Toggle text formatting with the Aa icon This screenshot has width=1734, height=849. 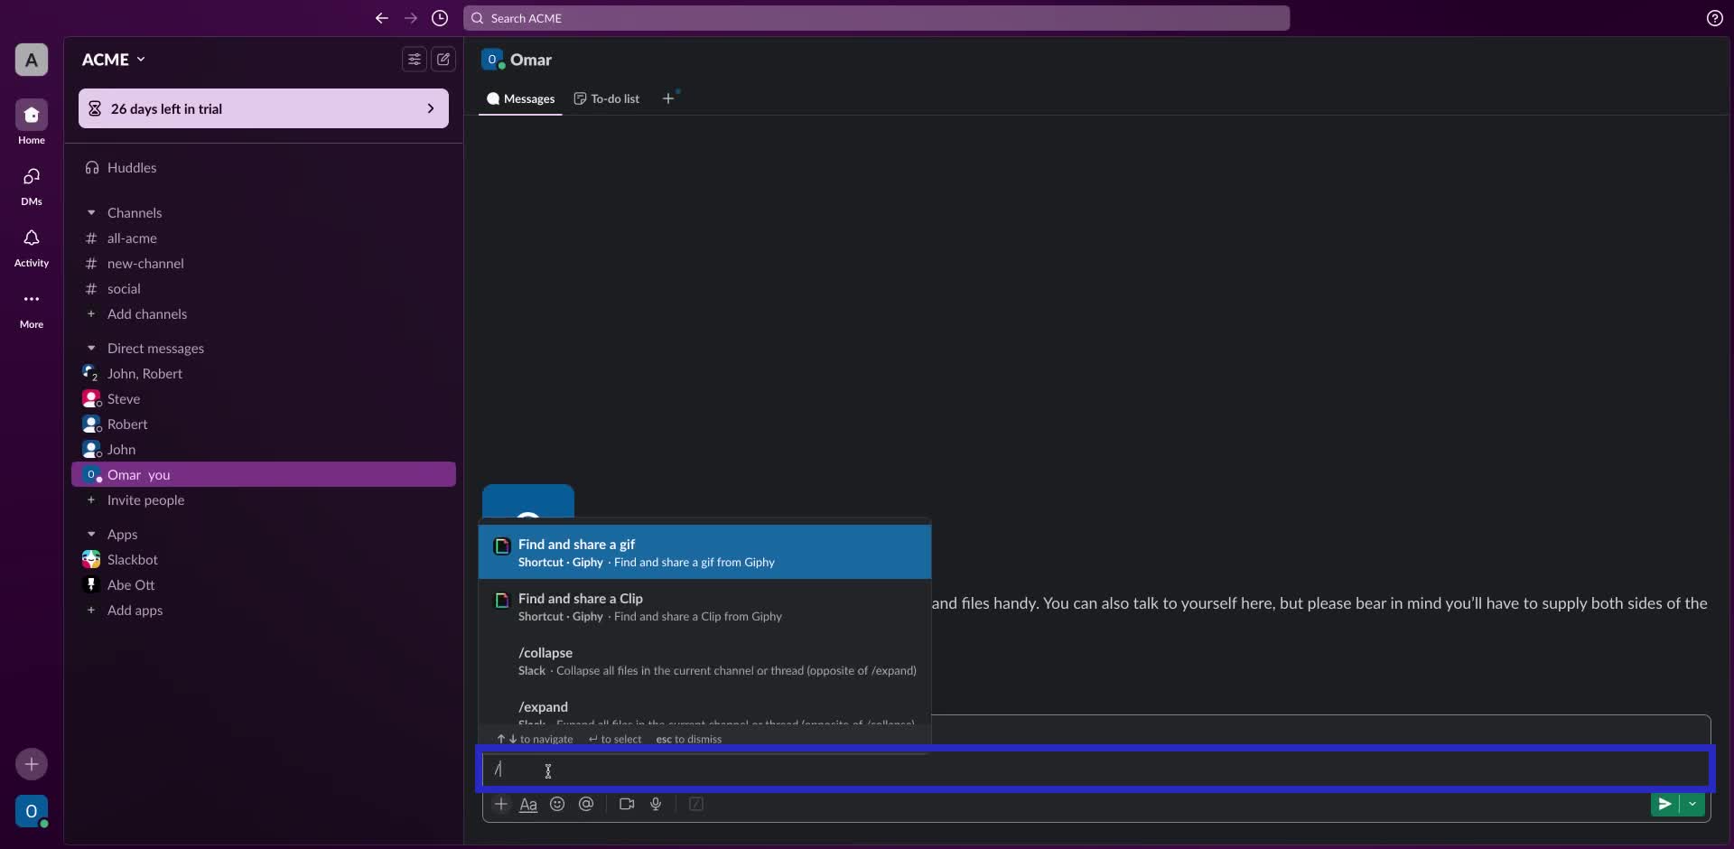point(529,804)
